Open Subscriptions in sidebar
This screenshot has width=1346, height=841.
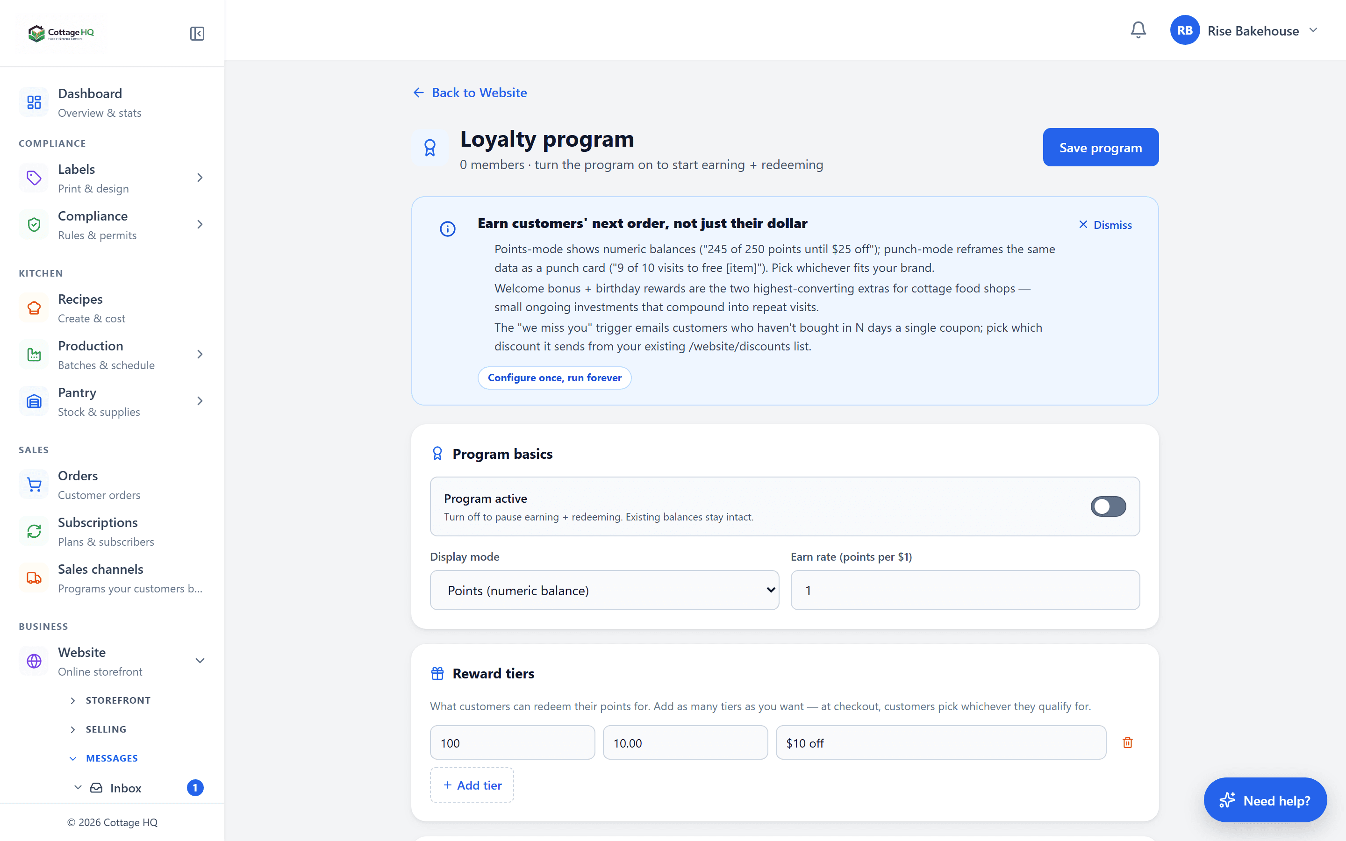pos(112,532)
